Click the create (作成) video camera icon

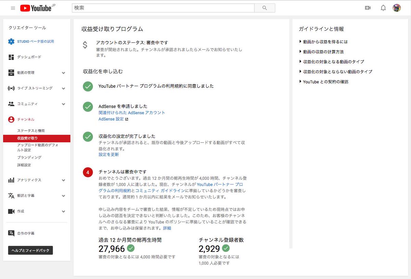click(11, 211)
